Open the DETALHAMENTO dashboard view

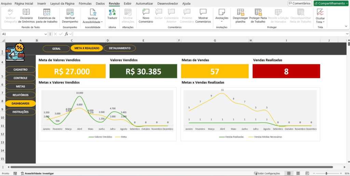point(120,48)
